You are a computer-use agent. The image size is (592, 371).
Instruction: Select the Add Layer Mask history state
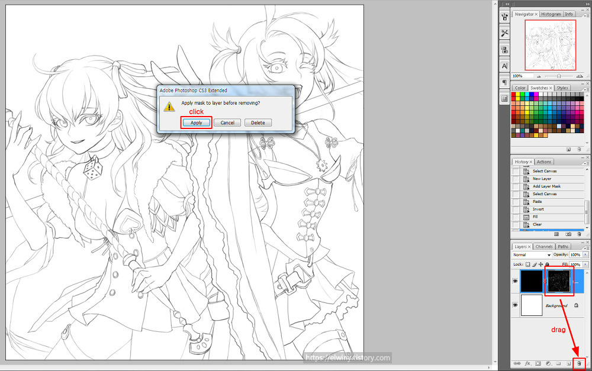click(x=553, y=186)
